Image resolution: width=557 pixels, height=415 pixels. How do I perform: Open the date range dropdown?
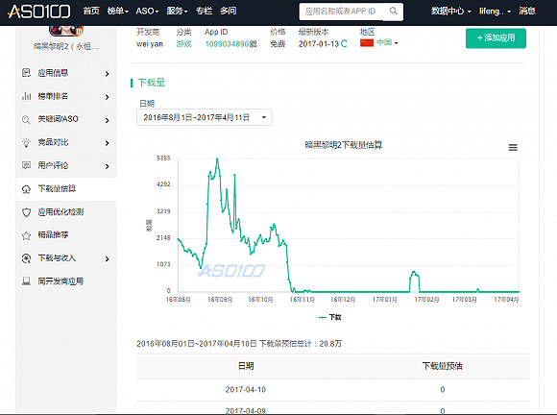coord(205,117)
